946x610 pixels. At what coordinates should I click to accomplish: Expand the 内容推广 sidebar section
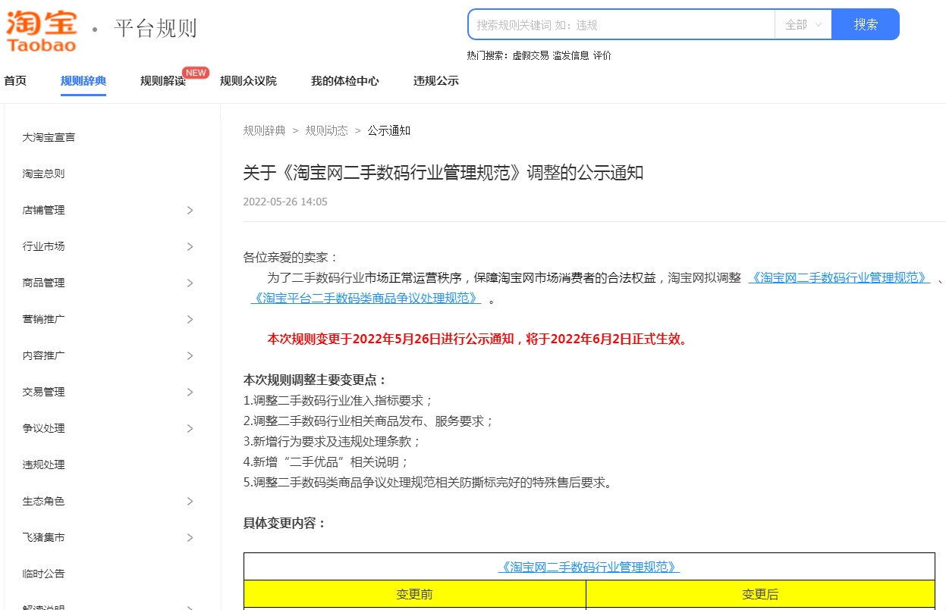[x=190, y=355]
